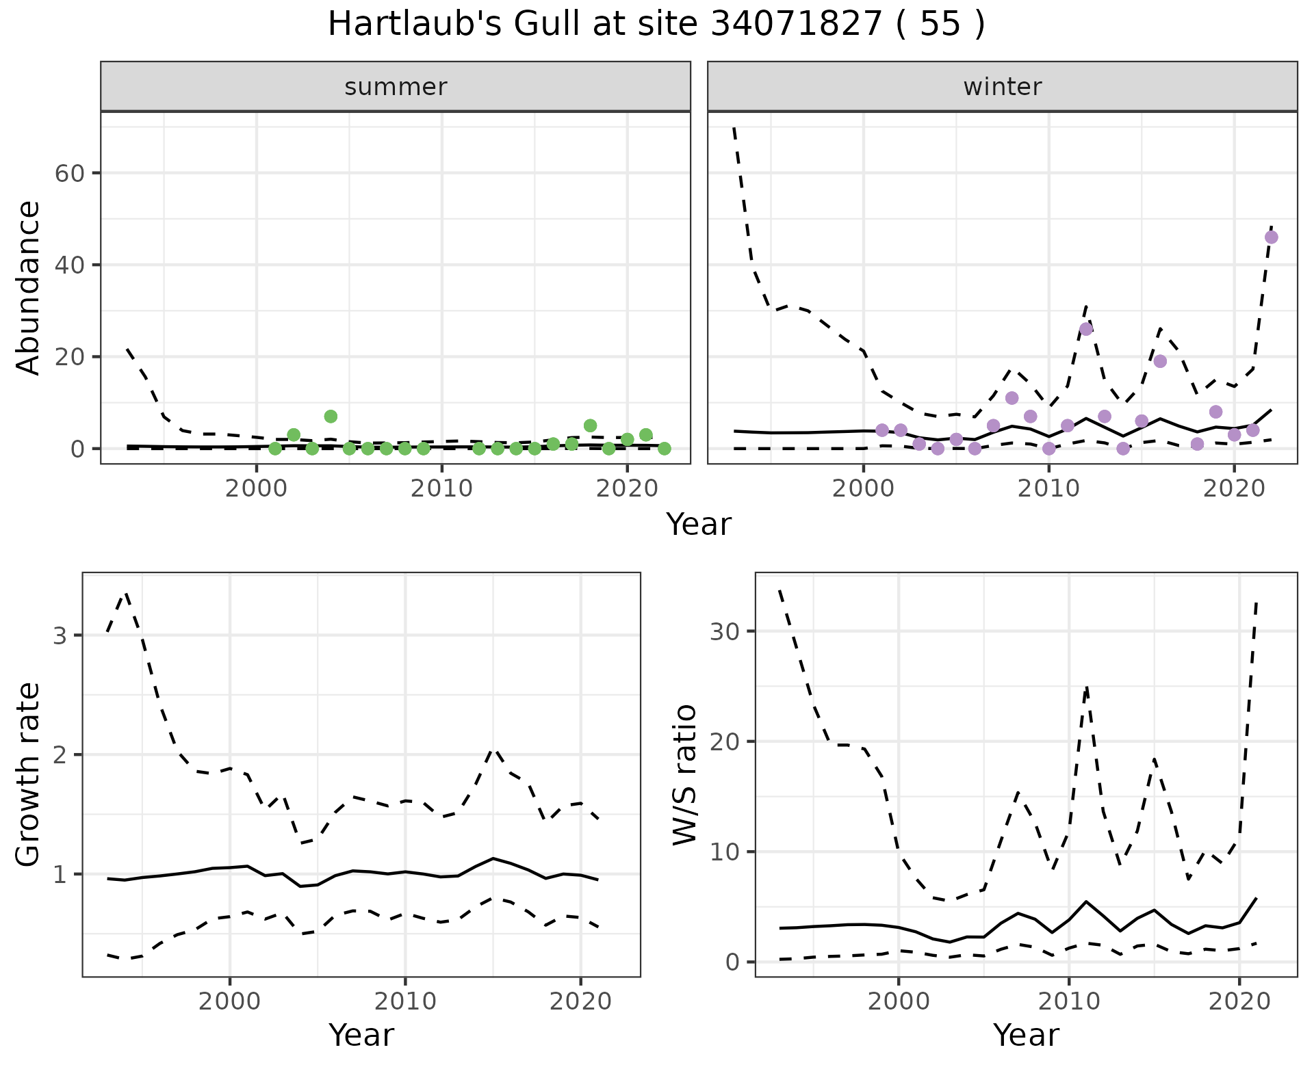Click the 30 tick on W/S ratio axis
Image resolution: width=1314 pixels, height=1067 pixels.
click(725, 631)
